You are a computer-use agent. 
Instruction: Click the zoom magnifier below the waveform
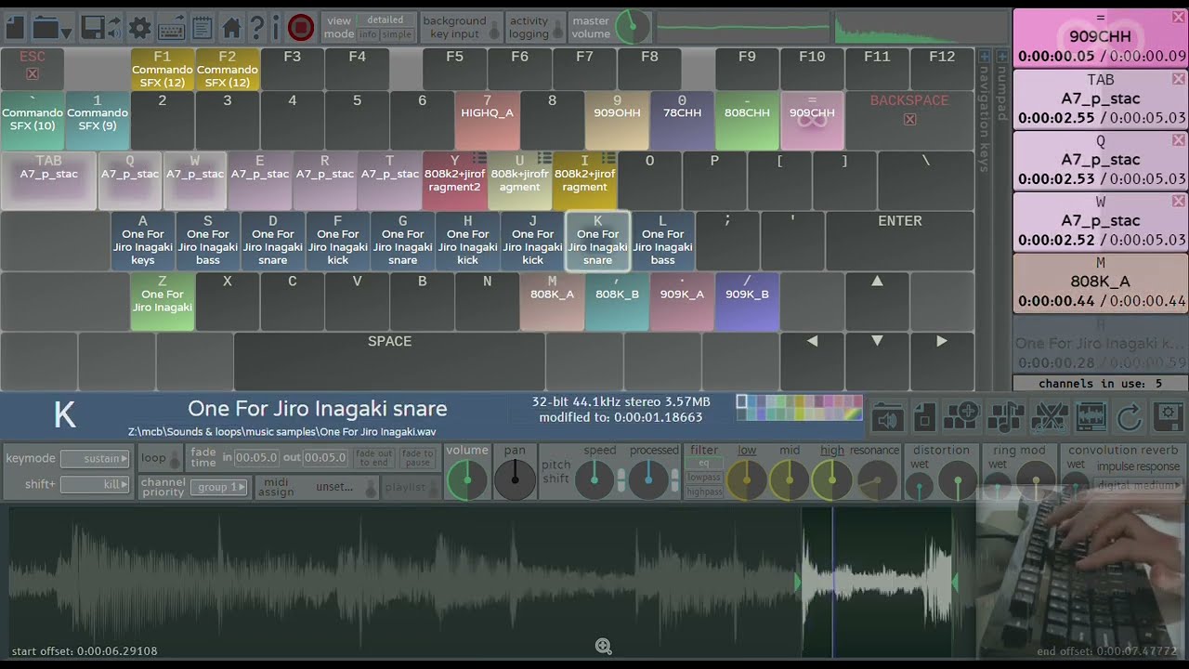pyautogui.click(x=604, y=647)
